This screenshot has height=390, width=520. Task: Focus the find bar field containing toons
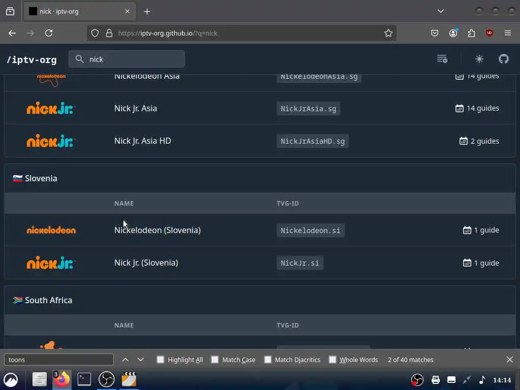(x=59, y=360)
